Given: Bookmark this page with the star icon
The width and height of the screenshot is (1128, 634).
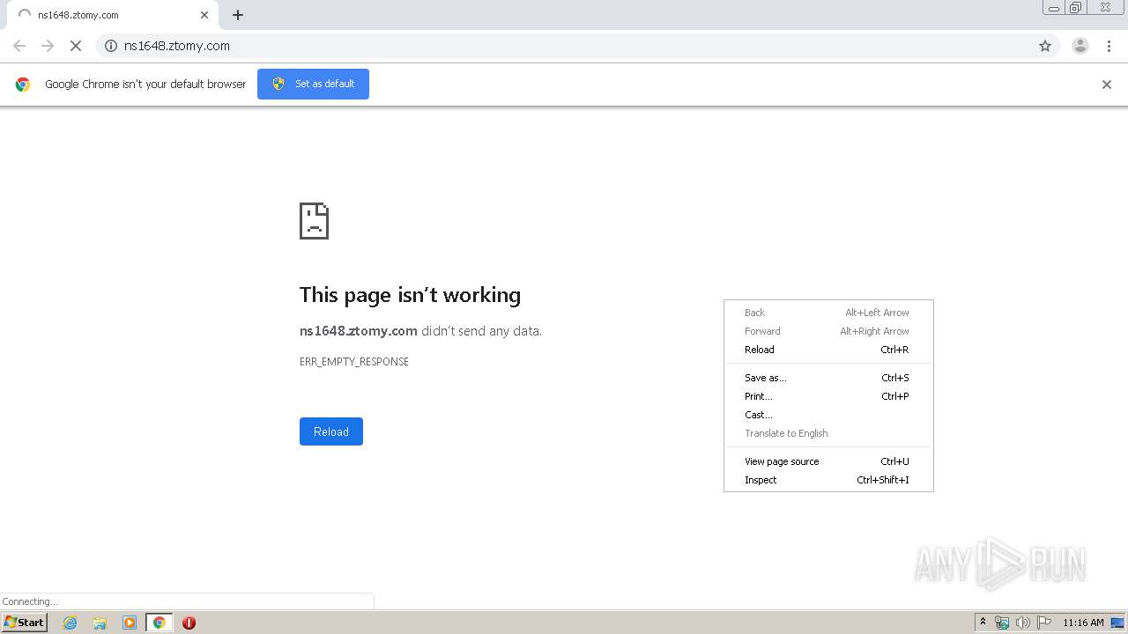Looking at the screenshot, I should pos(1045,46).
